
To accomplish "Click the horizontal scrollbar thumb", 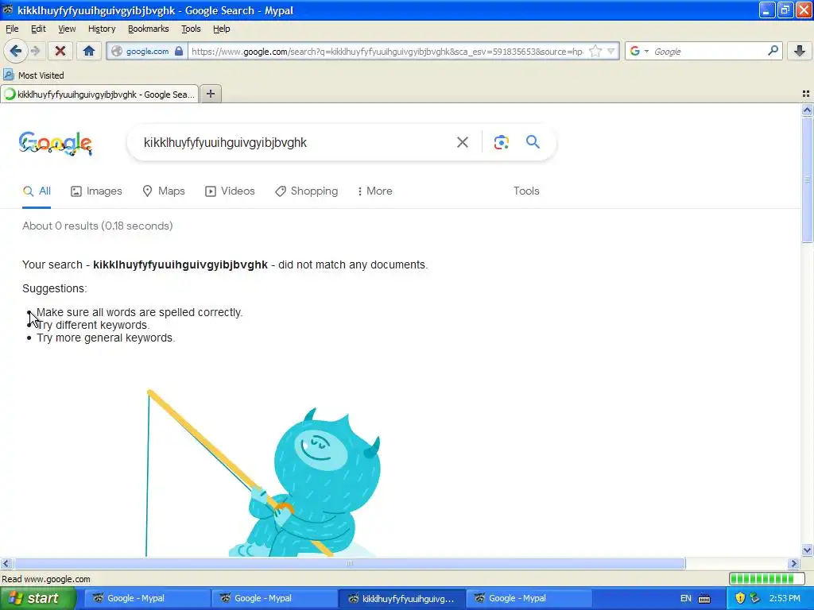I will pos(350,563).
